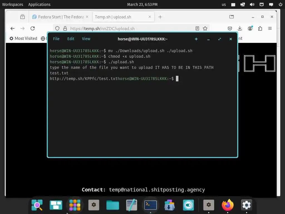The height and width of the screenshot is (214, 285).
Task: Open the Firefox list all tabs icon
Action: point(231,17)
